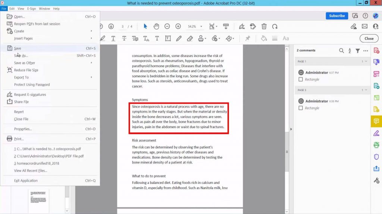Select the Highlight text tool

click(x=103, y=38)
